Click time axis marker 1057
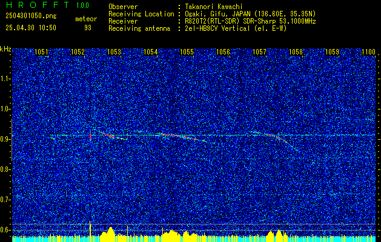The height and width of the screenshot is (242, 381). tap(259, 52)
